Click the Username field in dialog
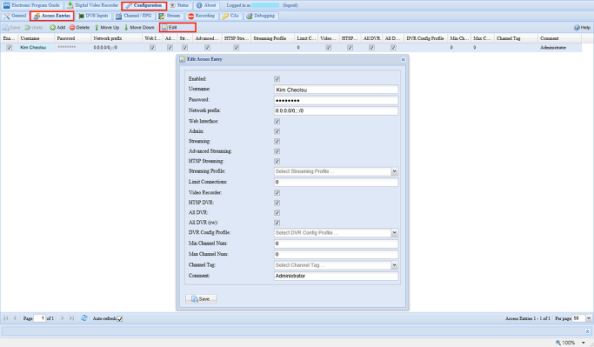 pyautogui.click(x=336, y=90)
